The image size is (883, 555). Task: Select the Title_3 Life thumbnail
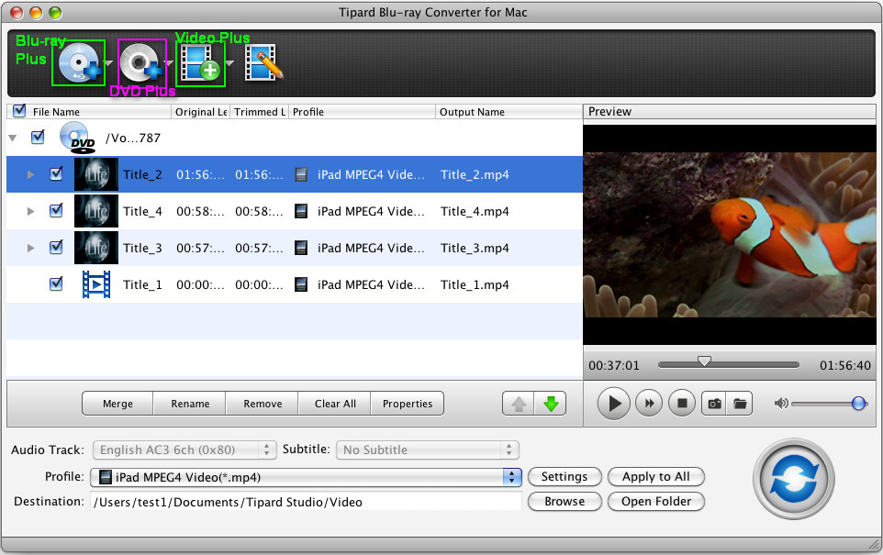[96, 248]
